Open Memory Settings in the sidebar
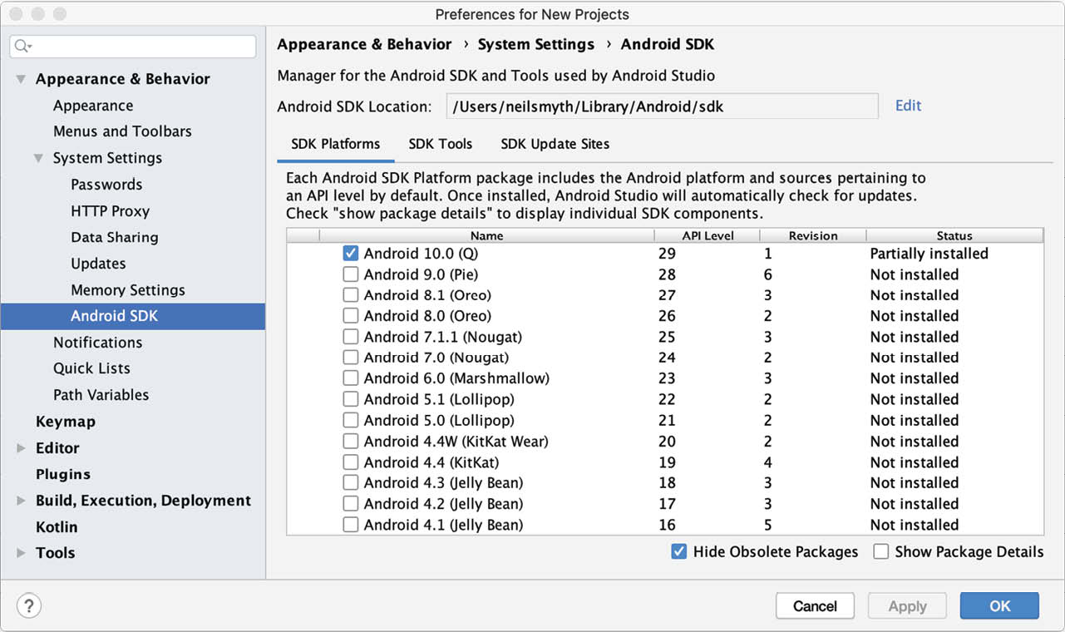 (x=128, y=290)
